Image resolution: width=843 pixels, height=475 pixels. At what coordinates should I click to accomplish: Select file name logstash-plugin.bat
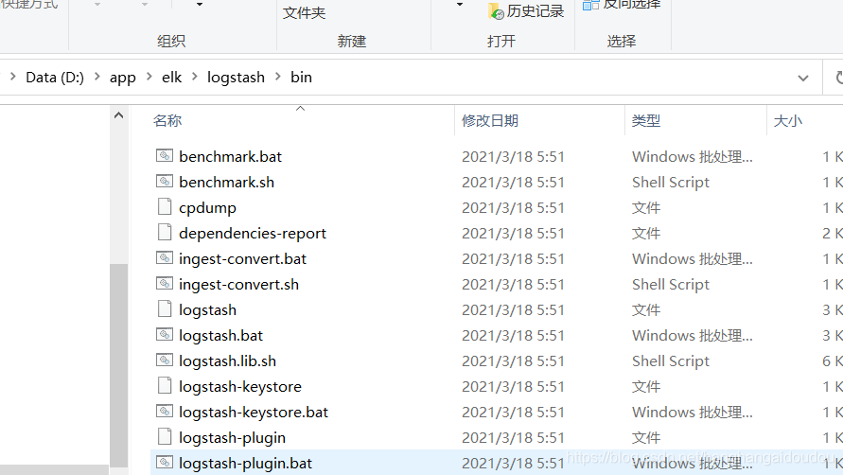245,463
